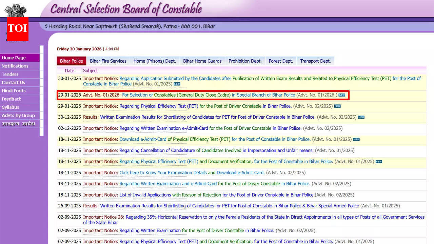Open the Prohibition Dept. tab

(245, 61)
